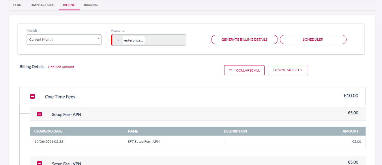382x165 pixels.
Task: Open the Month dropdown
Action: coord(64,40)
